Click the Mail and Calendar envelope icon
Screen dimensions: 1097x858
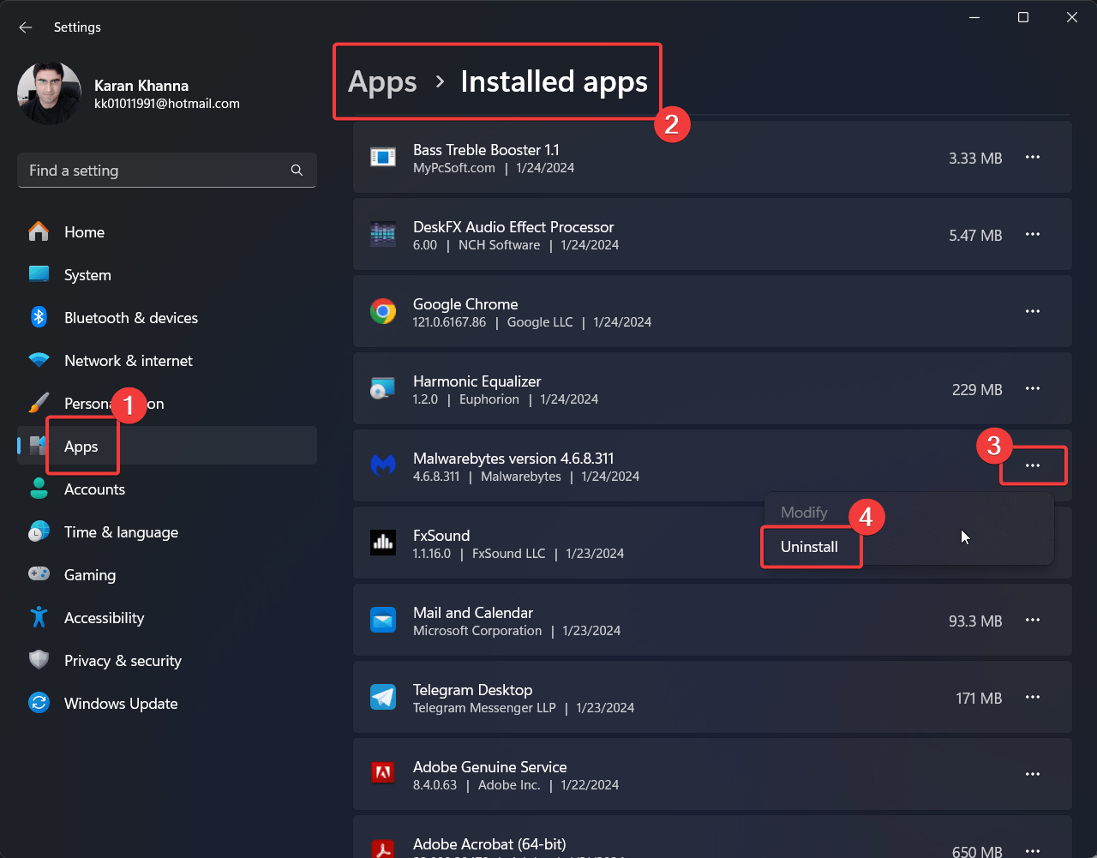point(383,620)
